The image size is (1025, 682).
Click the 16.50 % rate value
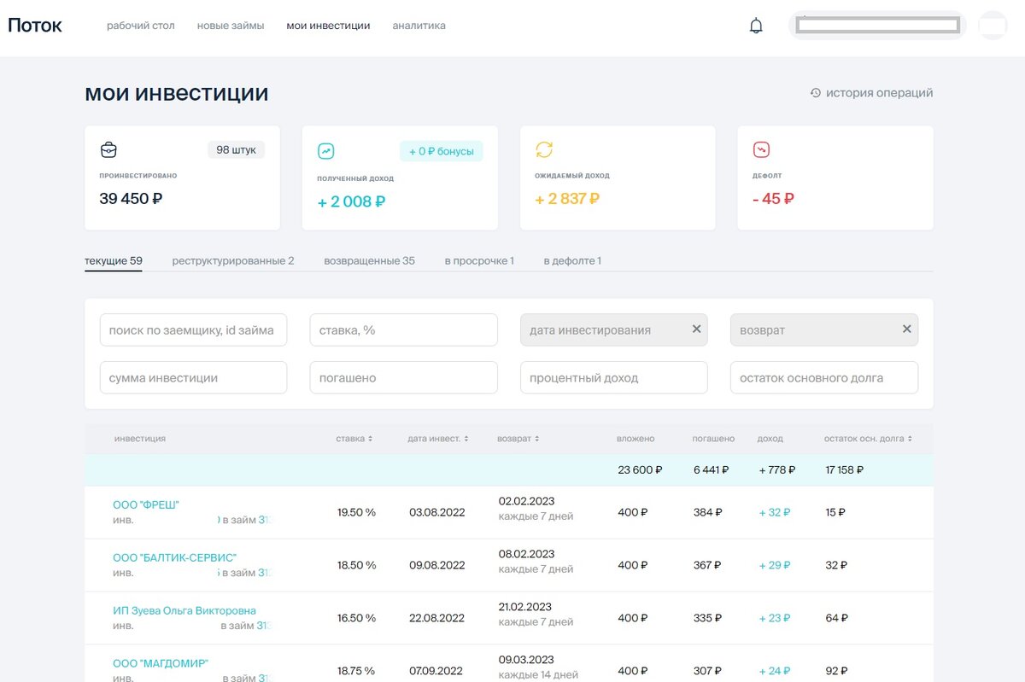point(356,619)
